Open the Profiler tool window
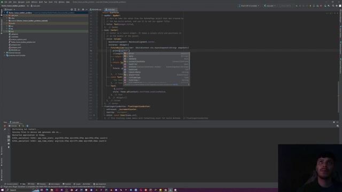This screenshot has height=192, width=342. tap(87, 184)
